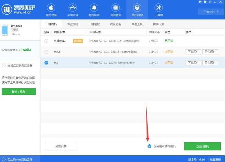Select firmware 9.2.1 radio button
225x162 pixels.
coord(46,52)
